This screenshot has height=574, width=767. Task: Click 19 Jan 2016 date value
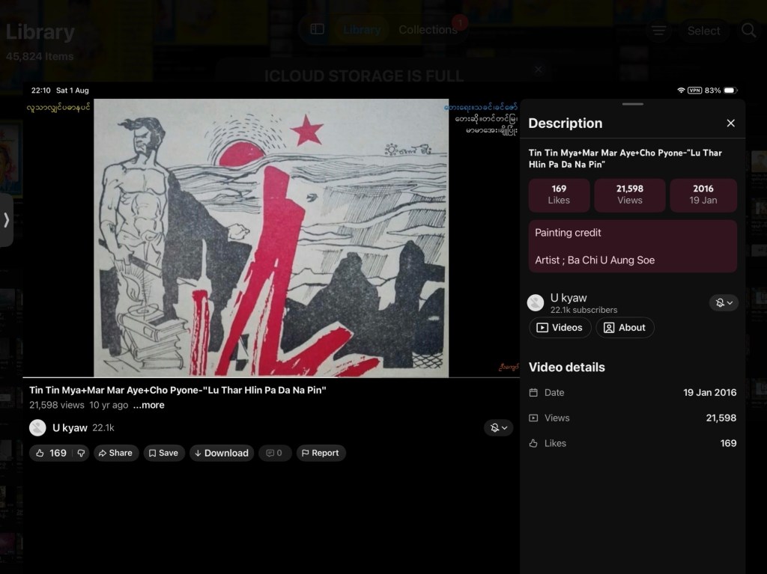pyautogui.click(x=710, y=392)
